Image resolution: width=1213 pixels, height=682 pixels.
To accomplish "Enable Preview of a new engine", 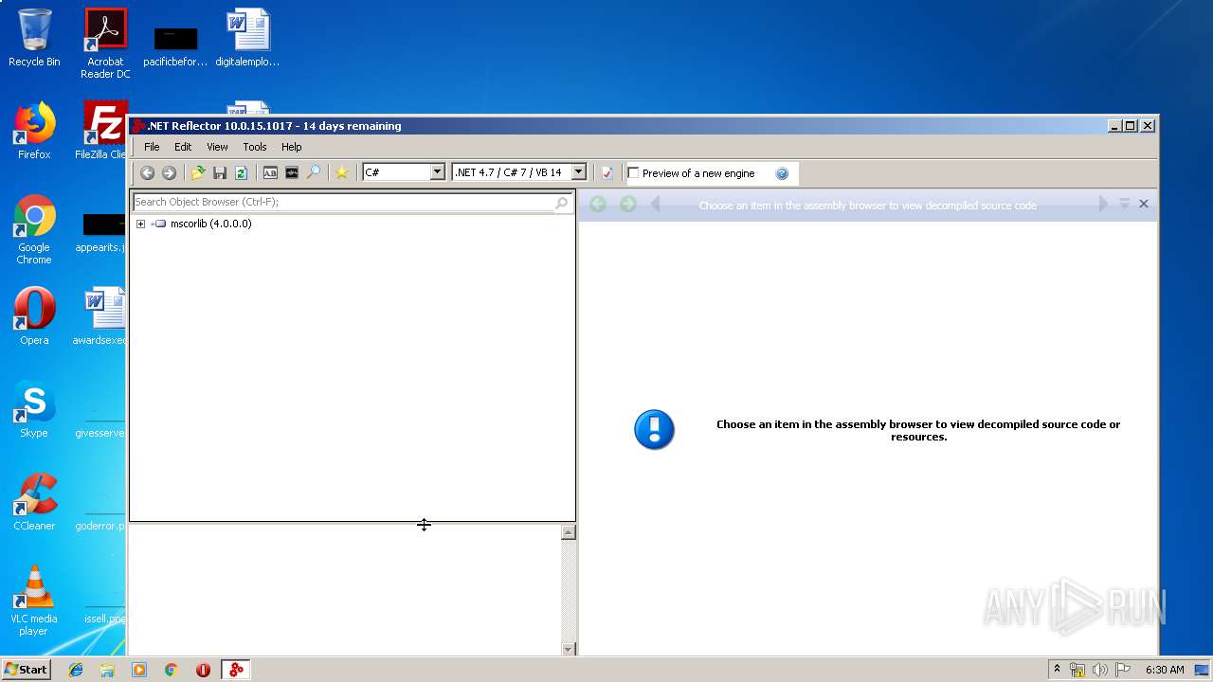I will (634, 173).
